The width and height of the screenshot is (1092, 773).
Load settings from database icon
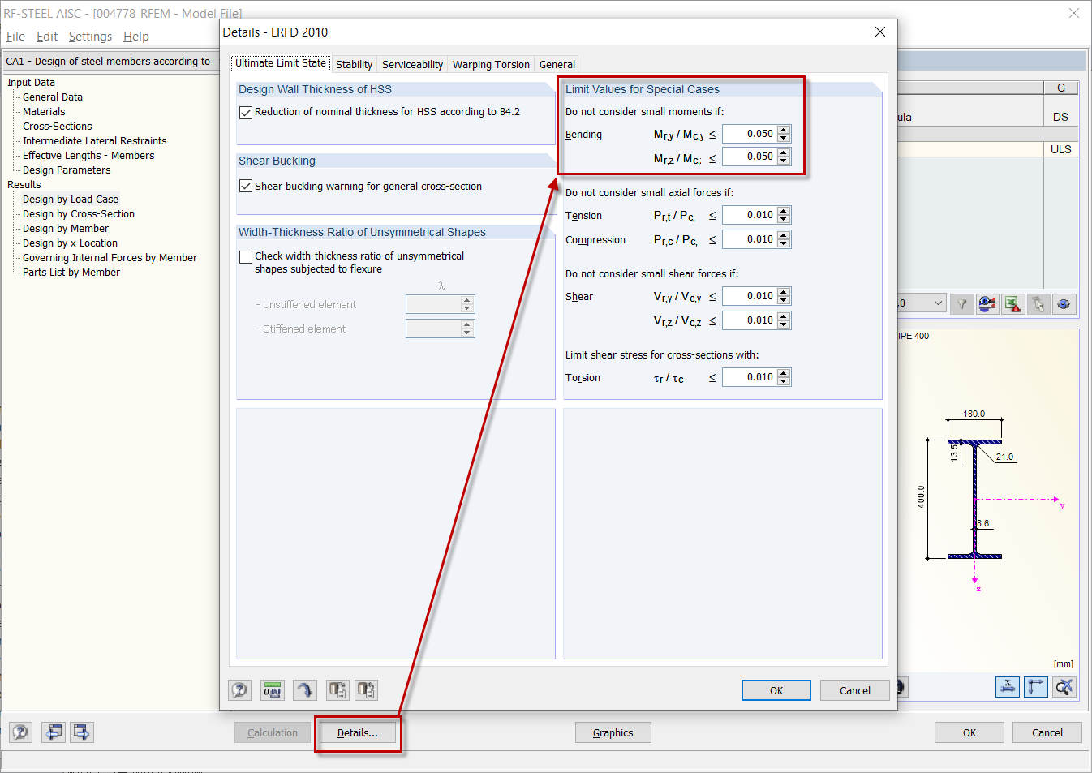366,689
